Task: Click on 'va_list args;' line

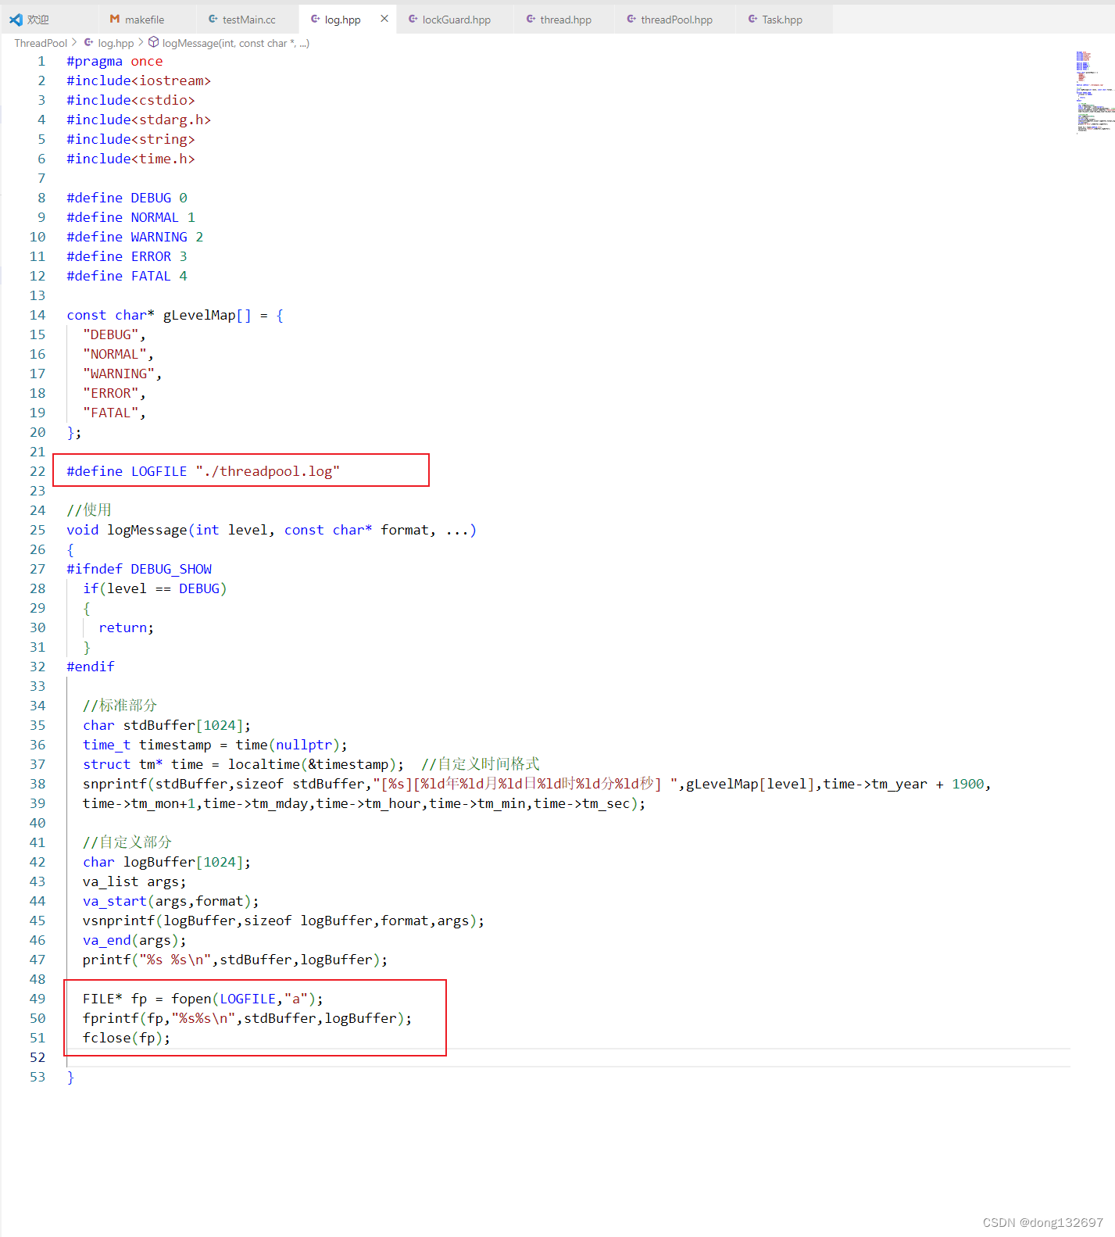Action: pos(134,881)
